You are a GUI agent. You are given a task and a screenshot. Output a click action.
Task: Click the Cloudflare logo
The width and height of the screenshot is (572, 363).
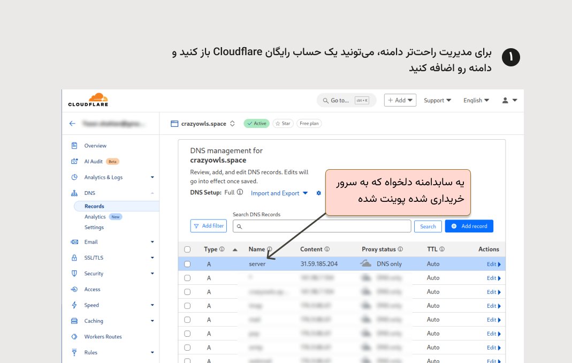[88, 100]
